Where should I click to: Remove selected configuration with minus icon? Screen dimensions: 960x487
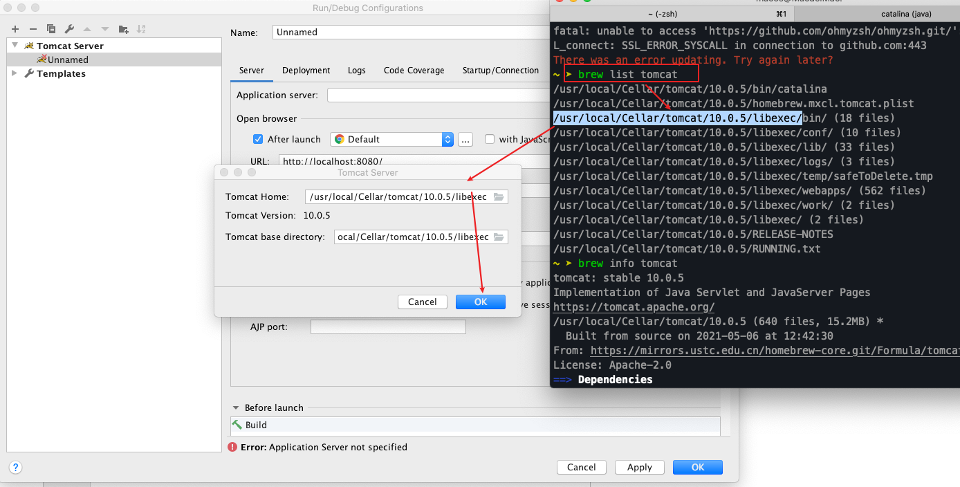(33, 29)
